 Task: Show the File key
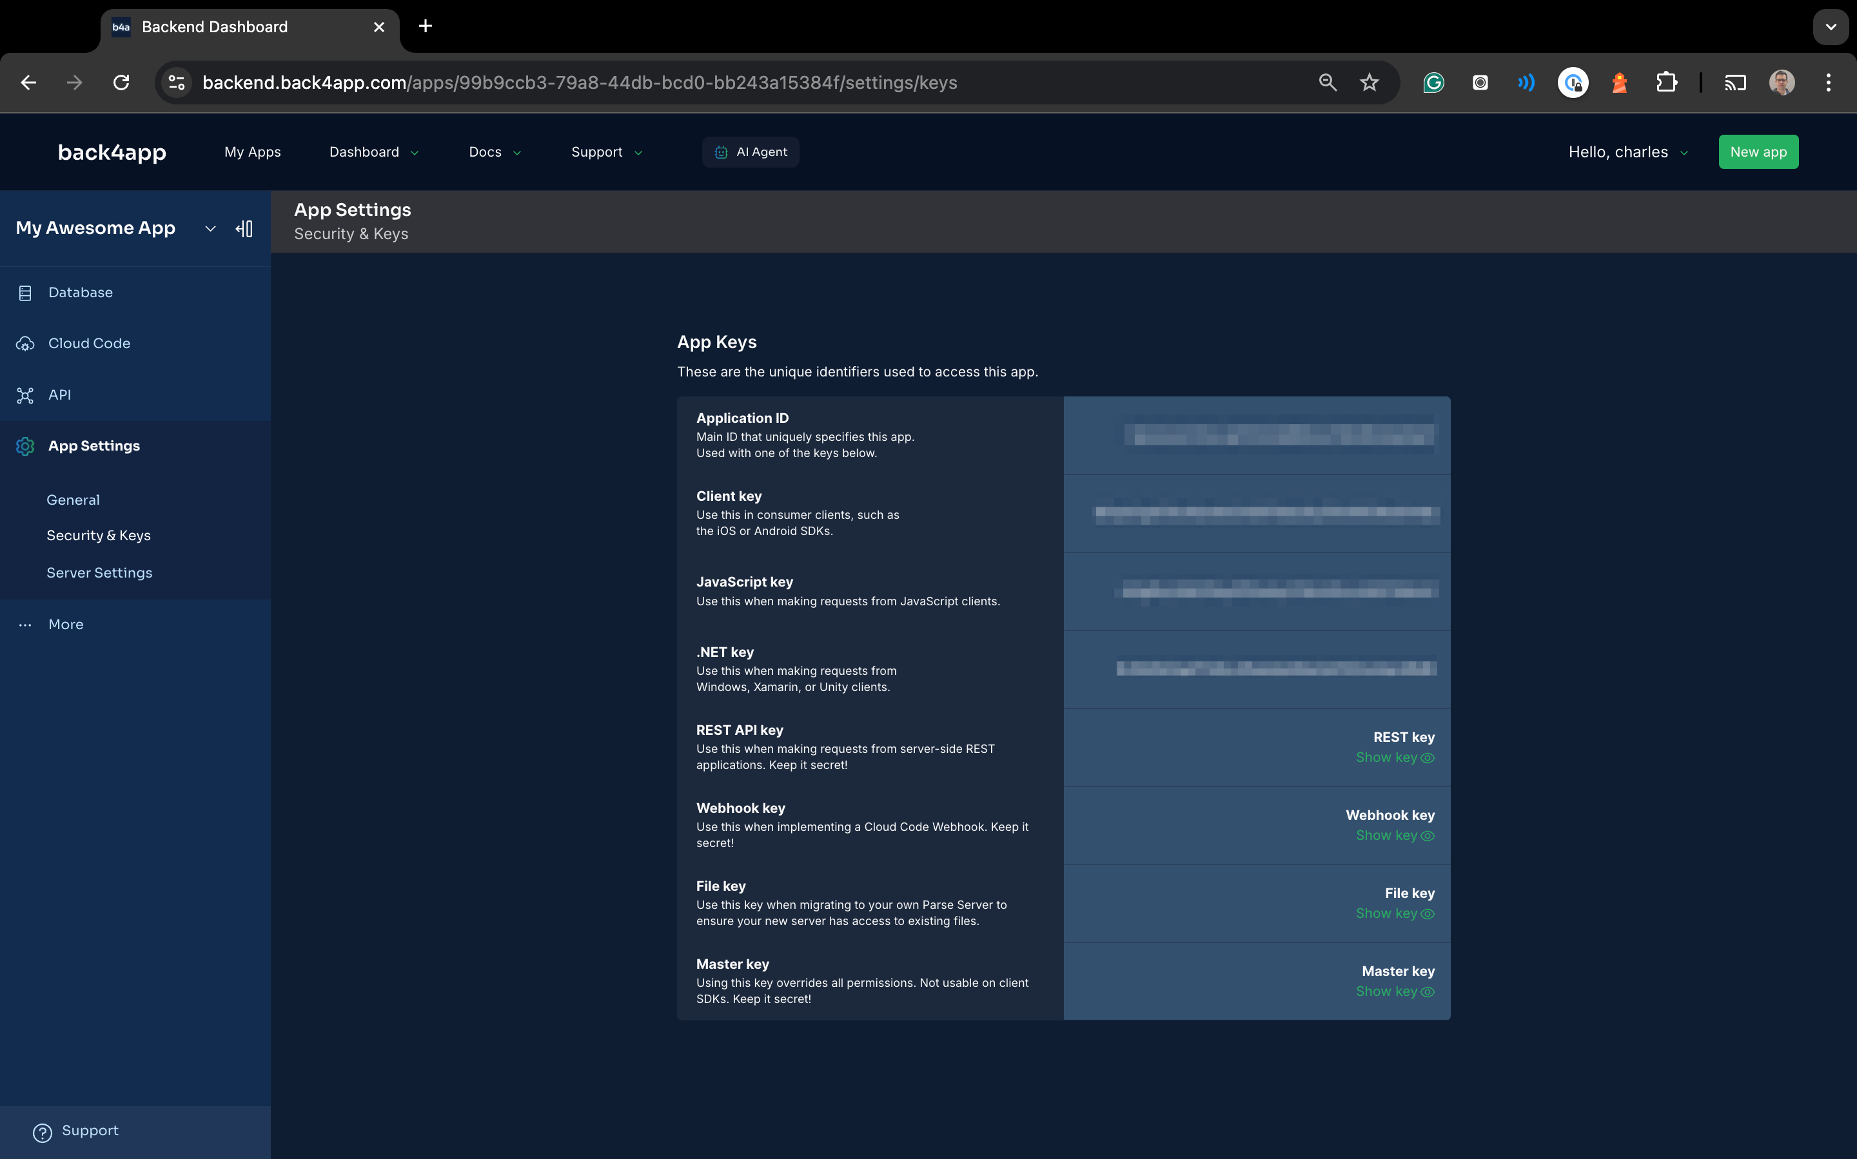click(1395, 913)
